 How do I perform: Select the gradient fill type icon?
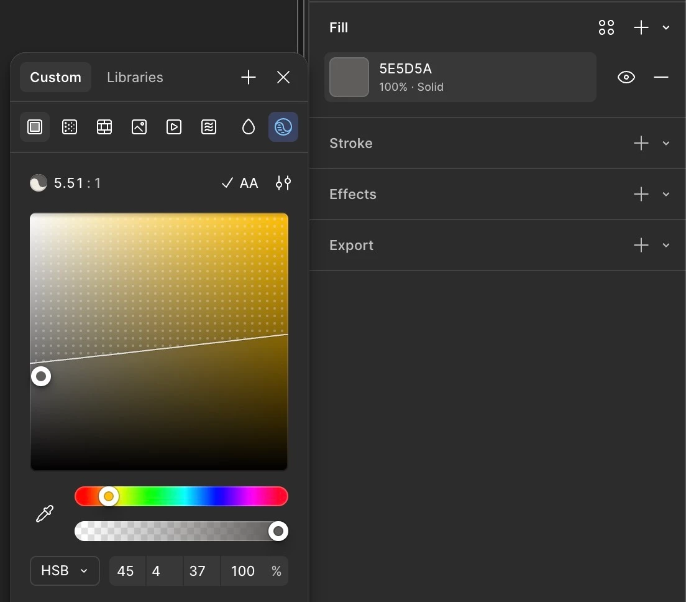click(x=70, y=127)
